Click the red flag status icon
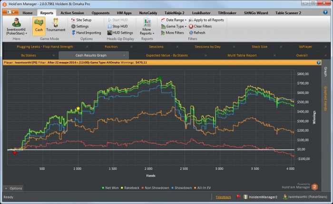The image size is (333, 204). pyautogui.click(x=238, y=197)
